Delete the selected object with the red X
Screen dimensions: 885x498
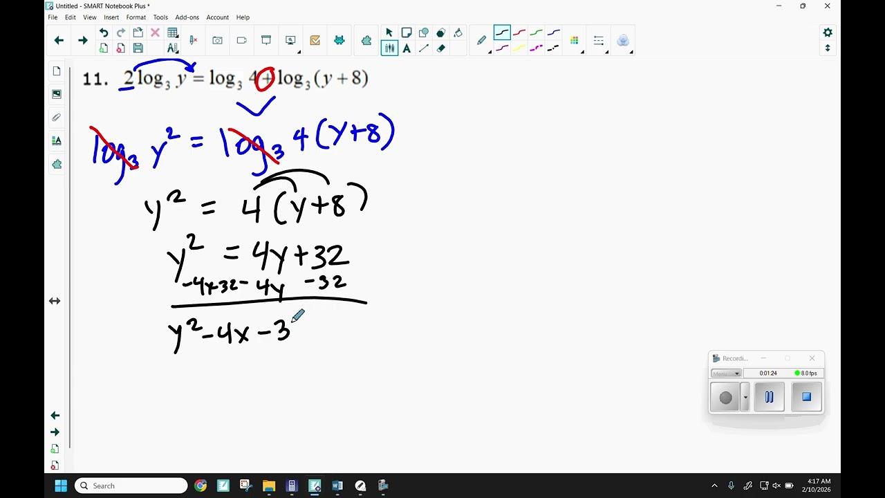point(155,33)
